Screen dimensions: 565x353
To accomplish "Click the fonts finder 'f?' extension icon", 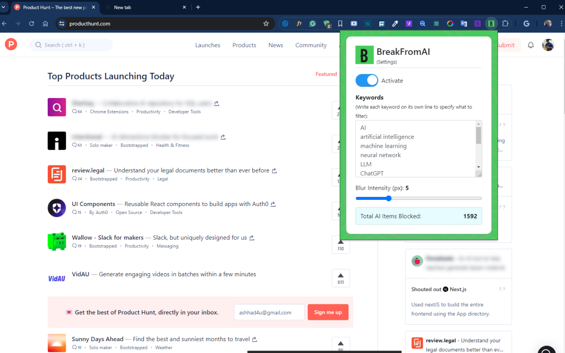I will tap(299, 24).
